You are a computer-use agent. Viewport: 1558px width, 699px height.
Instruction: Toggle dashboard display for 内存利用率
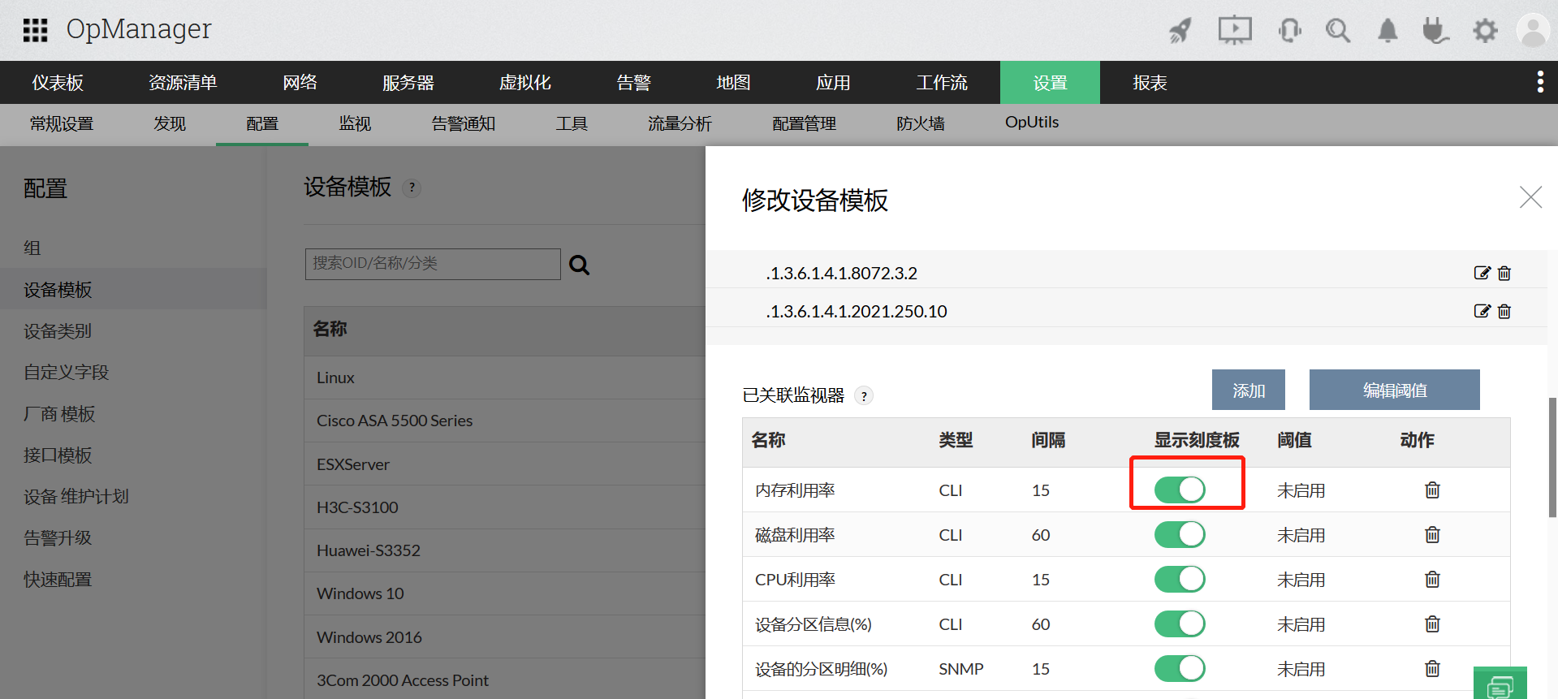pos(1180,490)
